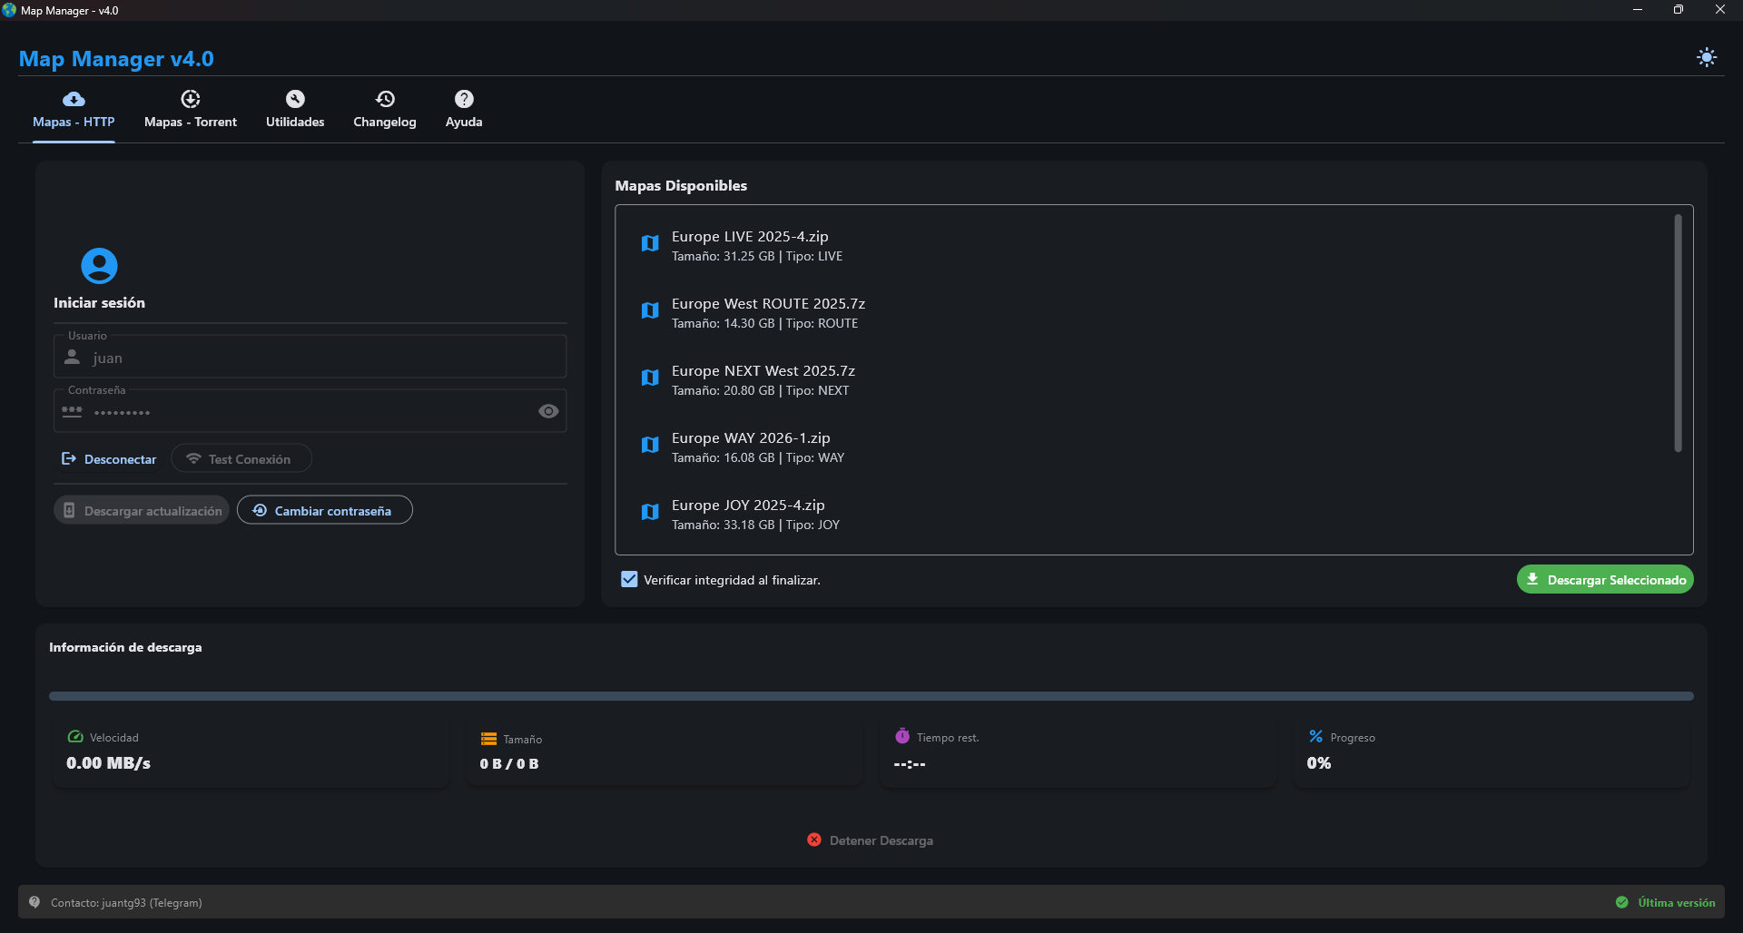Open the Mapas - Torrent tab
Screen dimensions: 1743x933
(x=191, y=109)
